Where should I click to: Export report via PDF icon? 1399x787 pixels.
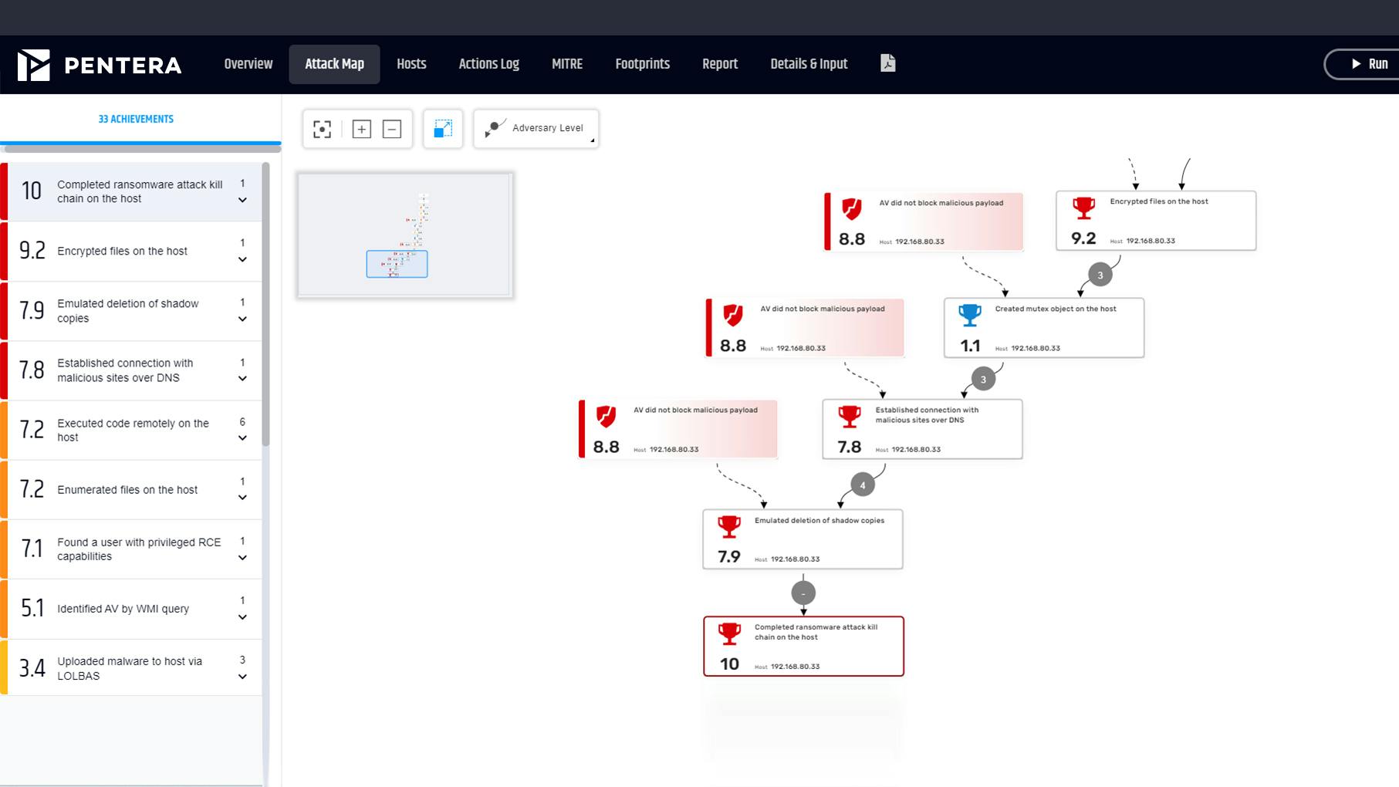click(x=887, y=63)
